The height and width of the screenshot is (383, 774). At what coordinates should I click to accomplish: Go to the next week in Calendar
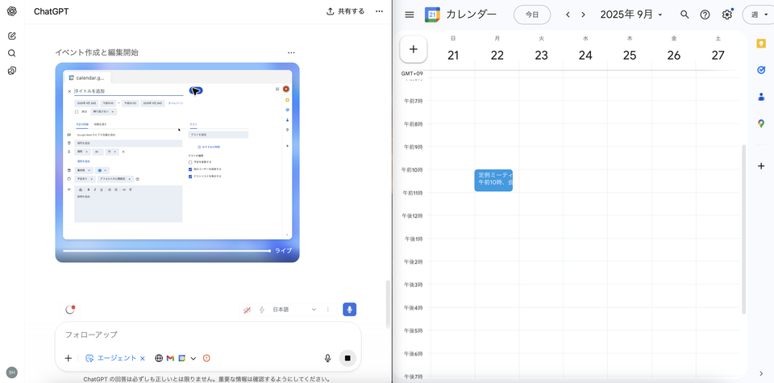pyautogui.click(x=583, y=15)
